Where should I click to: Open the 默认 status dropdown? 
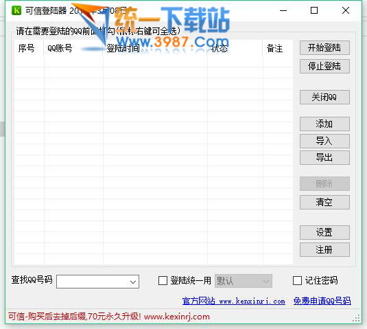tap(244, 281)
